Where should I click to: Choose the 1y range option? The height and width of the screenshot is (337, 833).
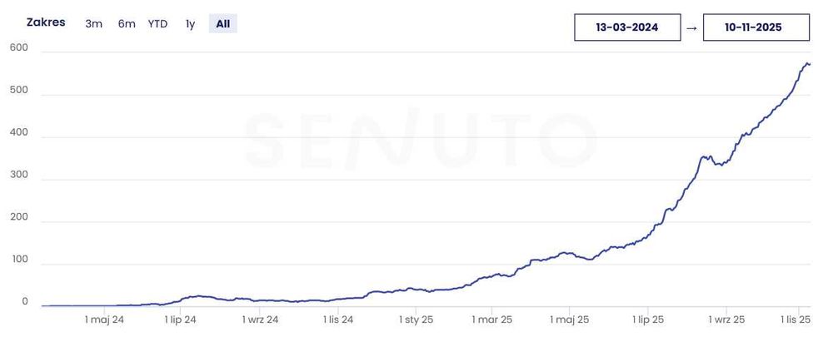[191, 24]
